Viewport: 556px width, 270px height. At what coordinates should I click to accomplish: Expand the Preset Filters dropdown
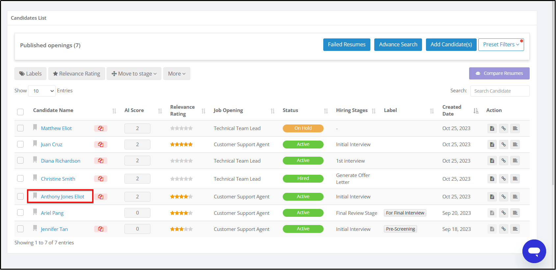point(501,45)
